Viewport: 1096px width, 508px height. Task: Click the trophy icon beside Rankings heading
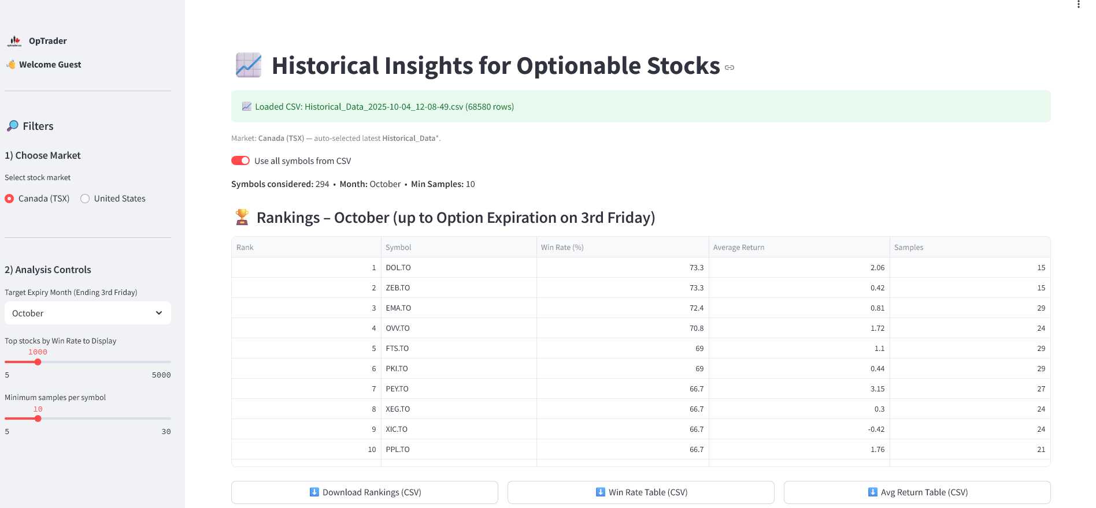tap(242, 218)
